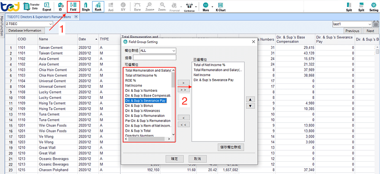
Task: Move selected field up
Action: pos(251,99)
